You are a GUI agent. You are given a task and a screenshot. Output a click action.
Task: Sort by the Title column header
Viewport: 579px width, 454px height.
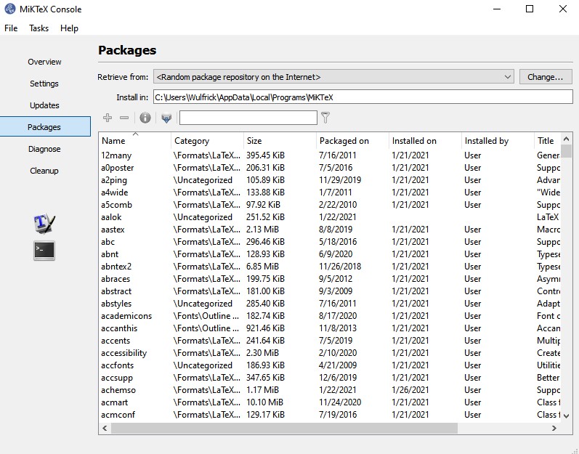[x=547, y=141]
